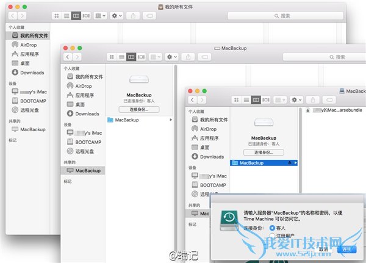The height and width of the screenshot is (263, 366).
Task: Select y's iMac in back window sidebar
Action: (x=28, y=92)
